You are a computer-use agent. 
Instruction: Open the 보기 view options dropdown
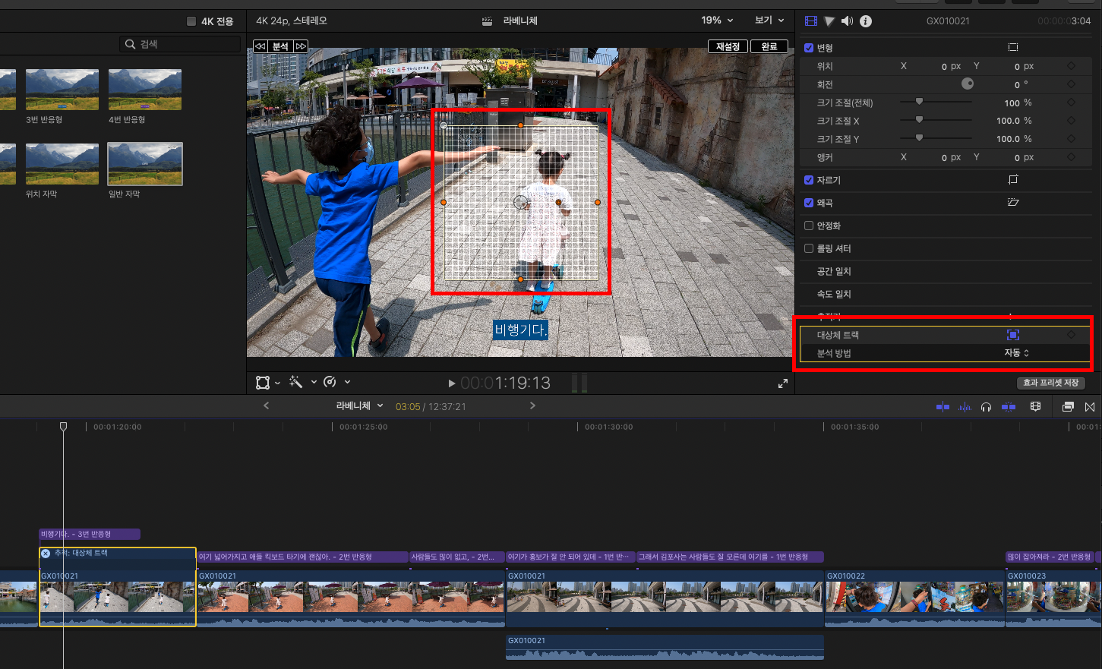769,21
